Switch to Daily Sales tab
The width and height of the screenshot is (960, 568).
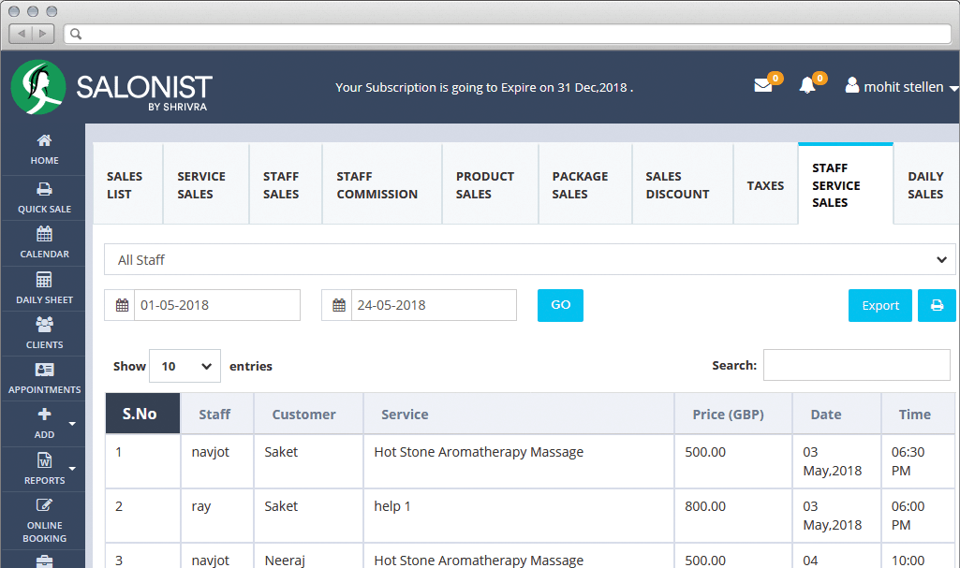(925, 184)
